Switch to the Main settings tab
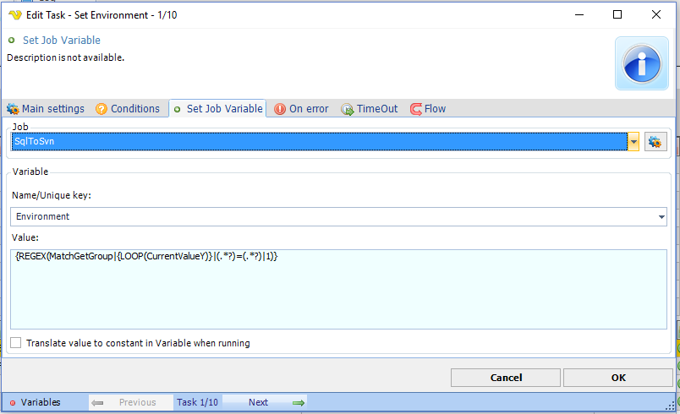680x414 pixels. click(46, 109)
